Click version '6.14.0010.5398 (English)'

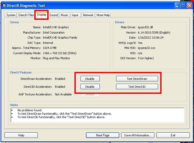coord(154,33)
